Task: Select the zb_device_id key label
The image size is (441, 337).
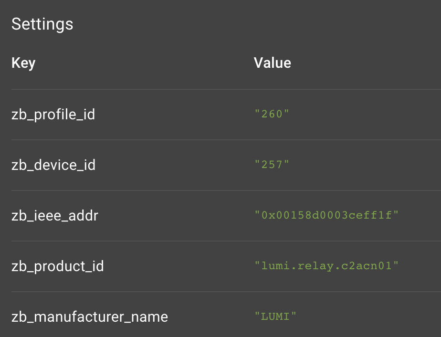Action: point(53,165)
